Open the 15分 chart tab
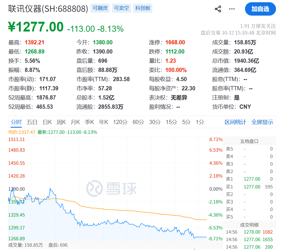281x250 pixels. coord(171,122)
